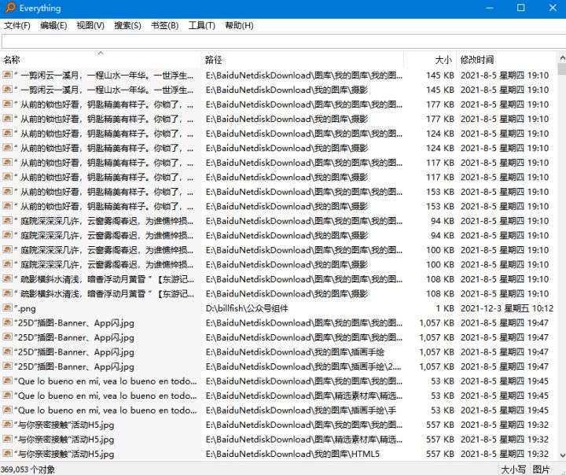Open the 帮助(H) help menu
The image size is (566, 475).
[x=239, y=25]
